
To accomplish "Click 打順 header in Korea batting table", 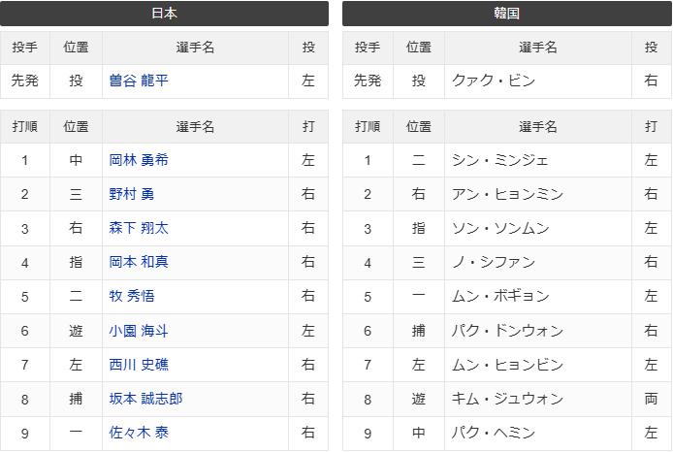I will click(368, 127).
